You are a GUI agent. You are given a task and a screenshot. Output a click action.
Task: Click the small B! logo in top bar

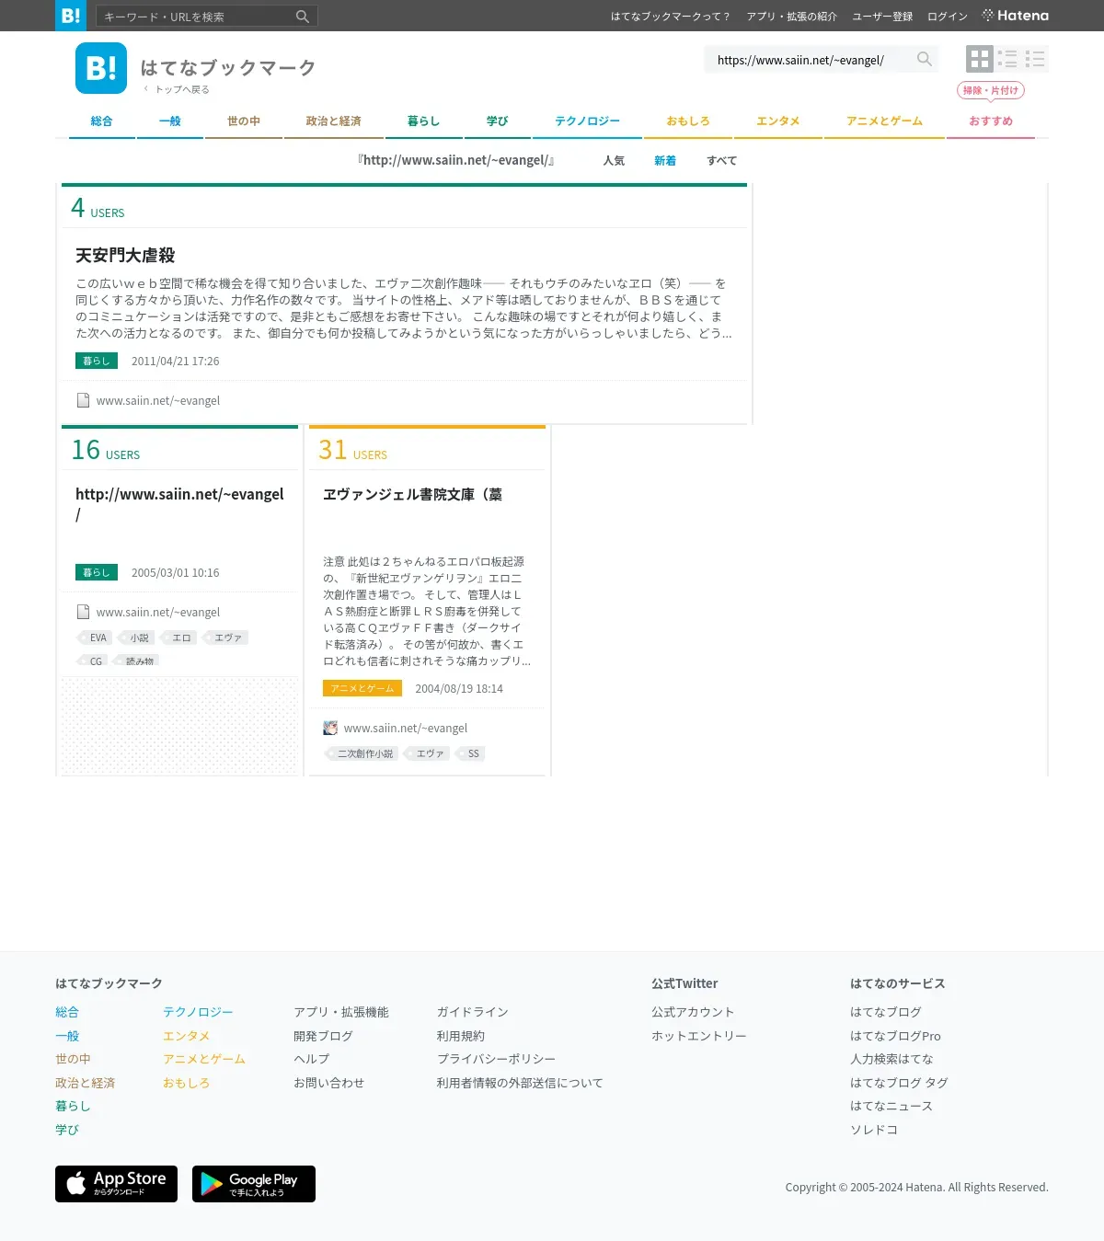[71, 16]
